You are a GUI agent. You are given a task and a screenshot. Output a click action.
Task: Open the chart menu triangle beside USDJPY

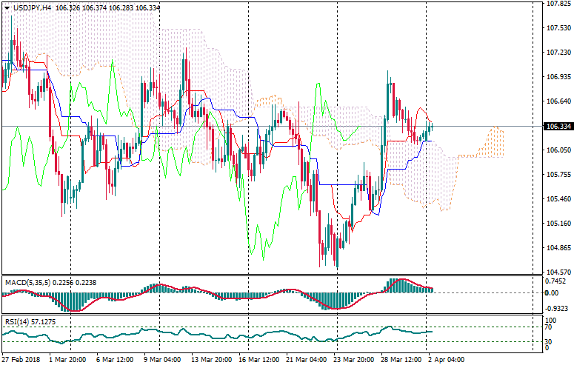(x=6, y=7)
